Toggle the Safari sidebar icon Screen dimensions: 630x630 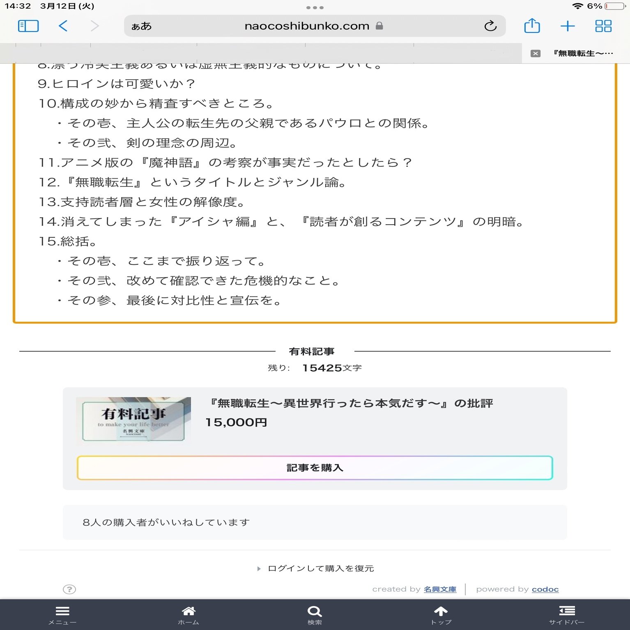[x=28, y=26]
